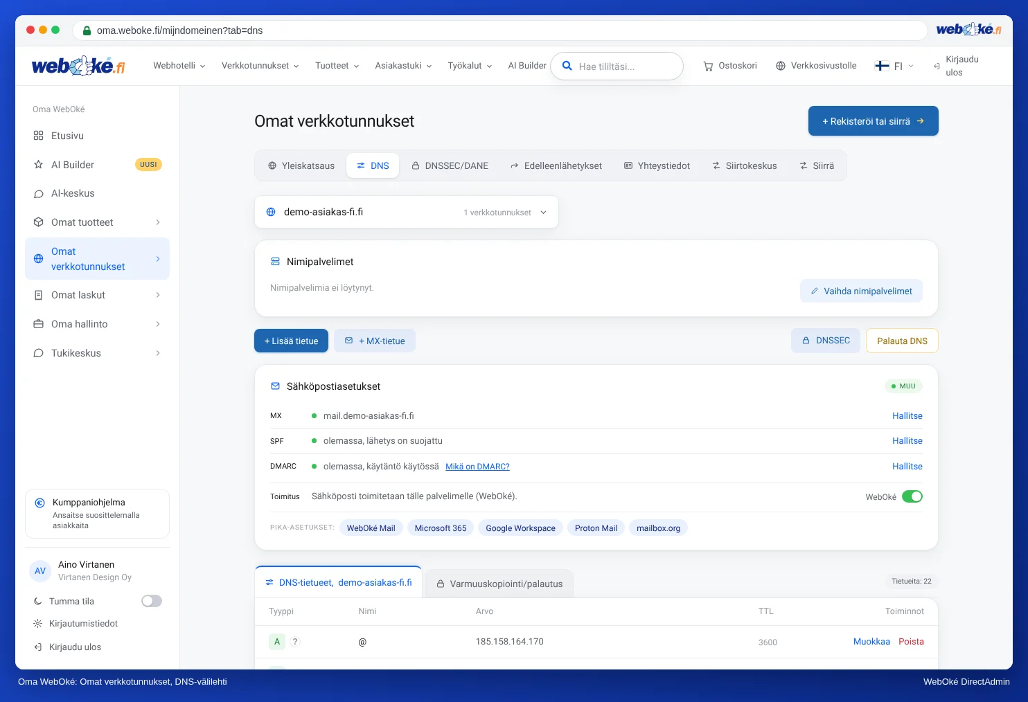Click the globe icon beside demo-asiakas-fi.fi
This screenshot has height=702, width=1028.
(x=271, y=212)
